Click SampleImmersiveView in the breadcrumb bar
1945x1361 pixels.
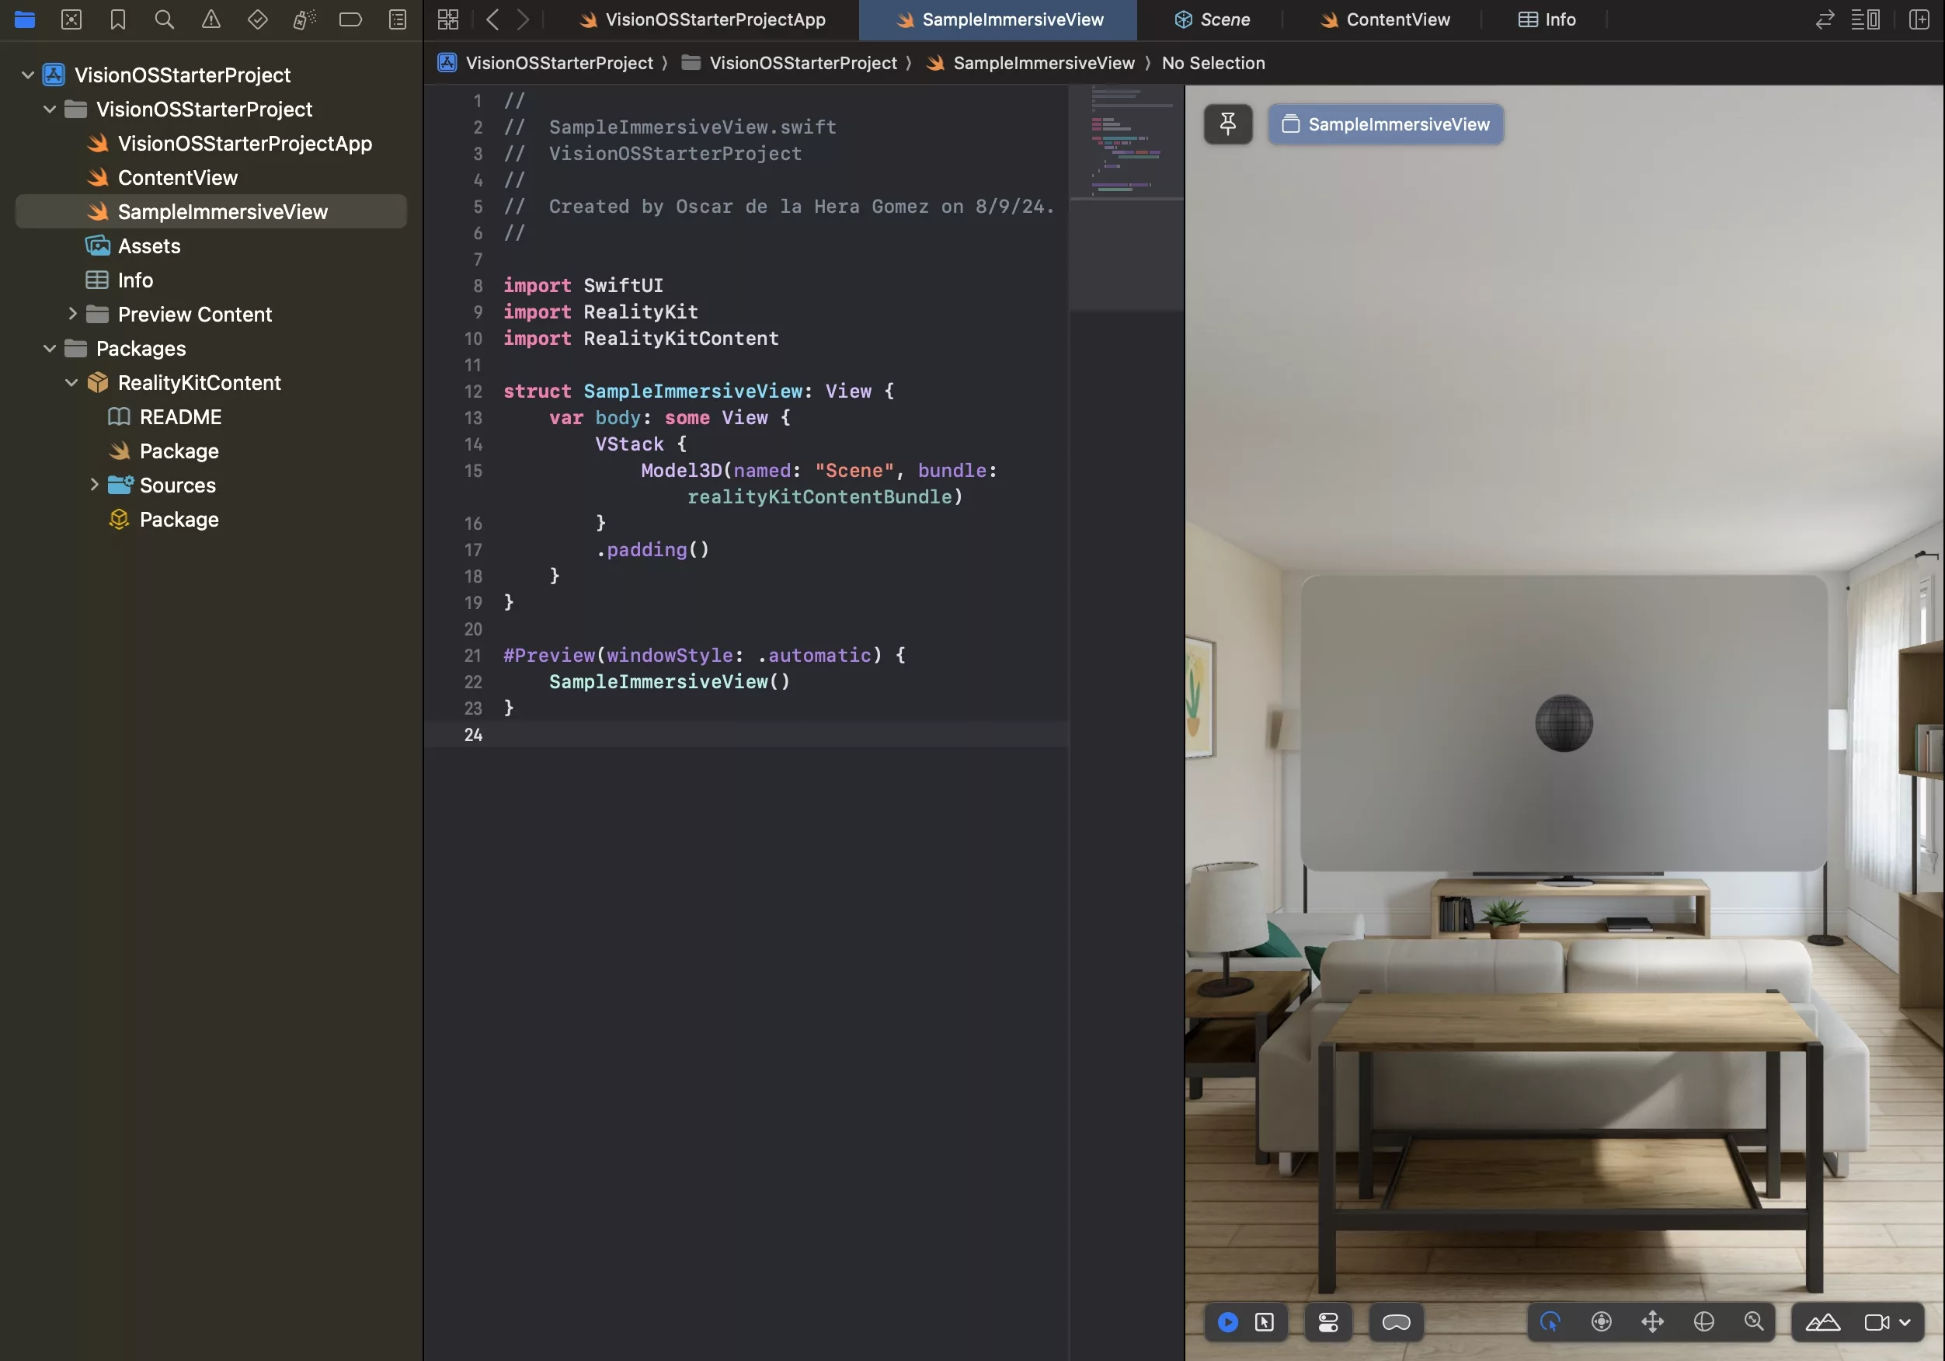point(1030,63)
